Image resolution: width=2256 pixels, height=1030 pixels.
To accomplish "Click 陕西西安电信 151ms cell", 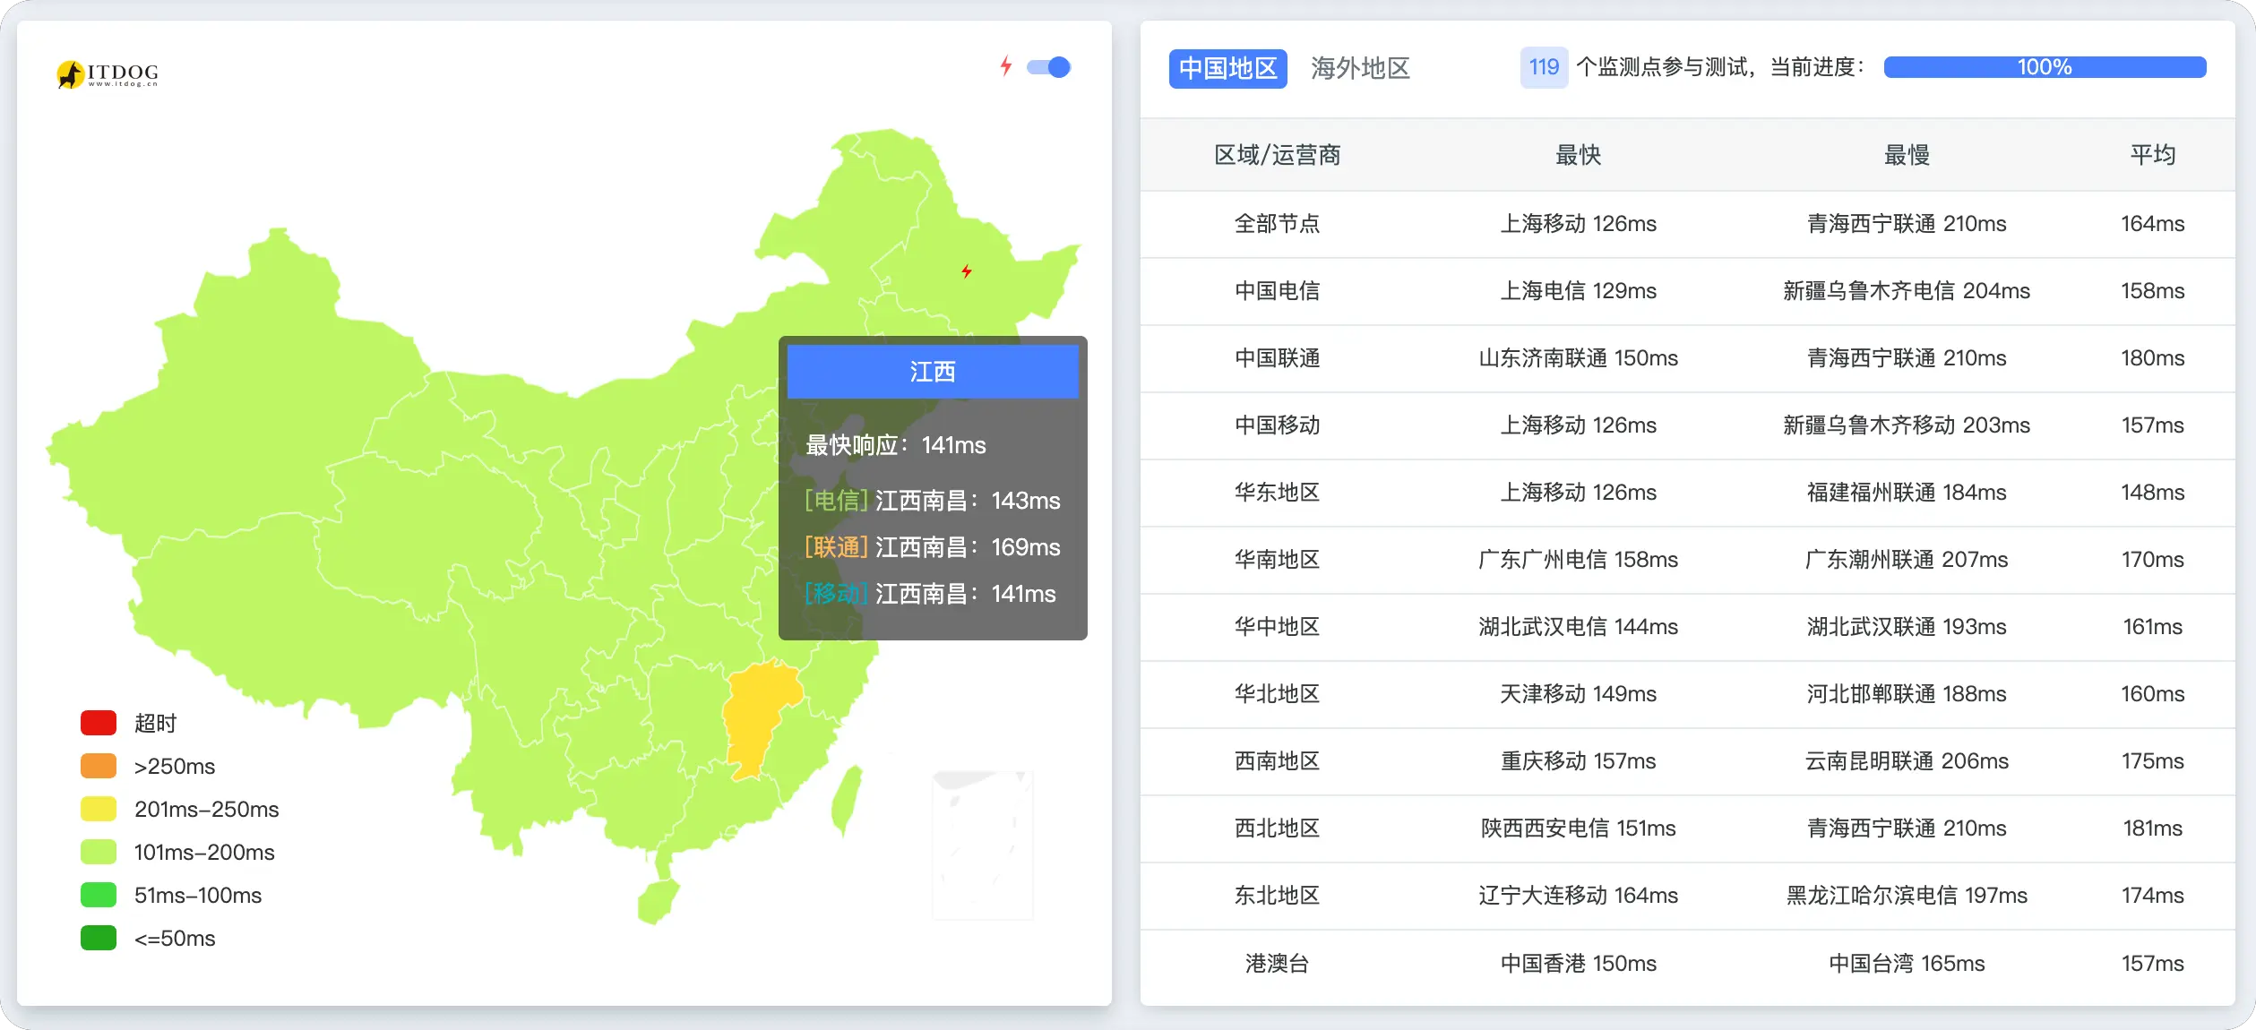I will pyautogui.click(x=1578, y=828).
